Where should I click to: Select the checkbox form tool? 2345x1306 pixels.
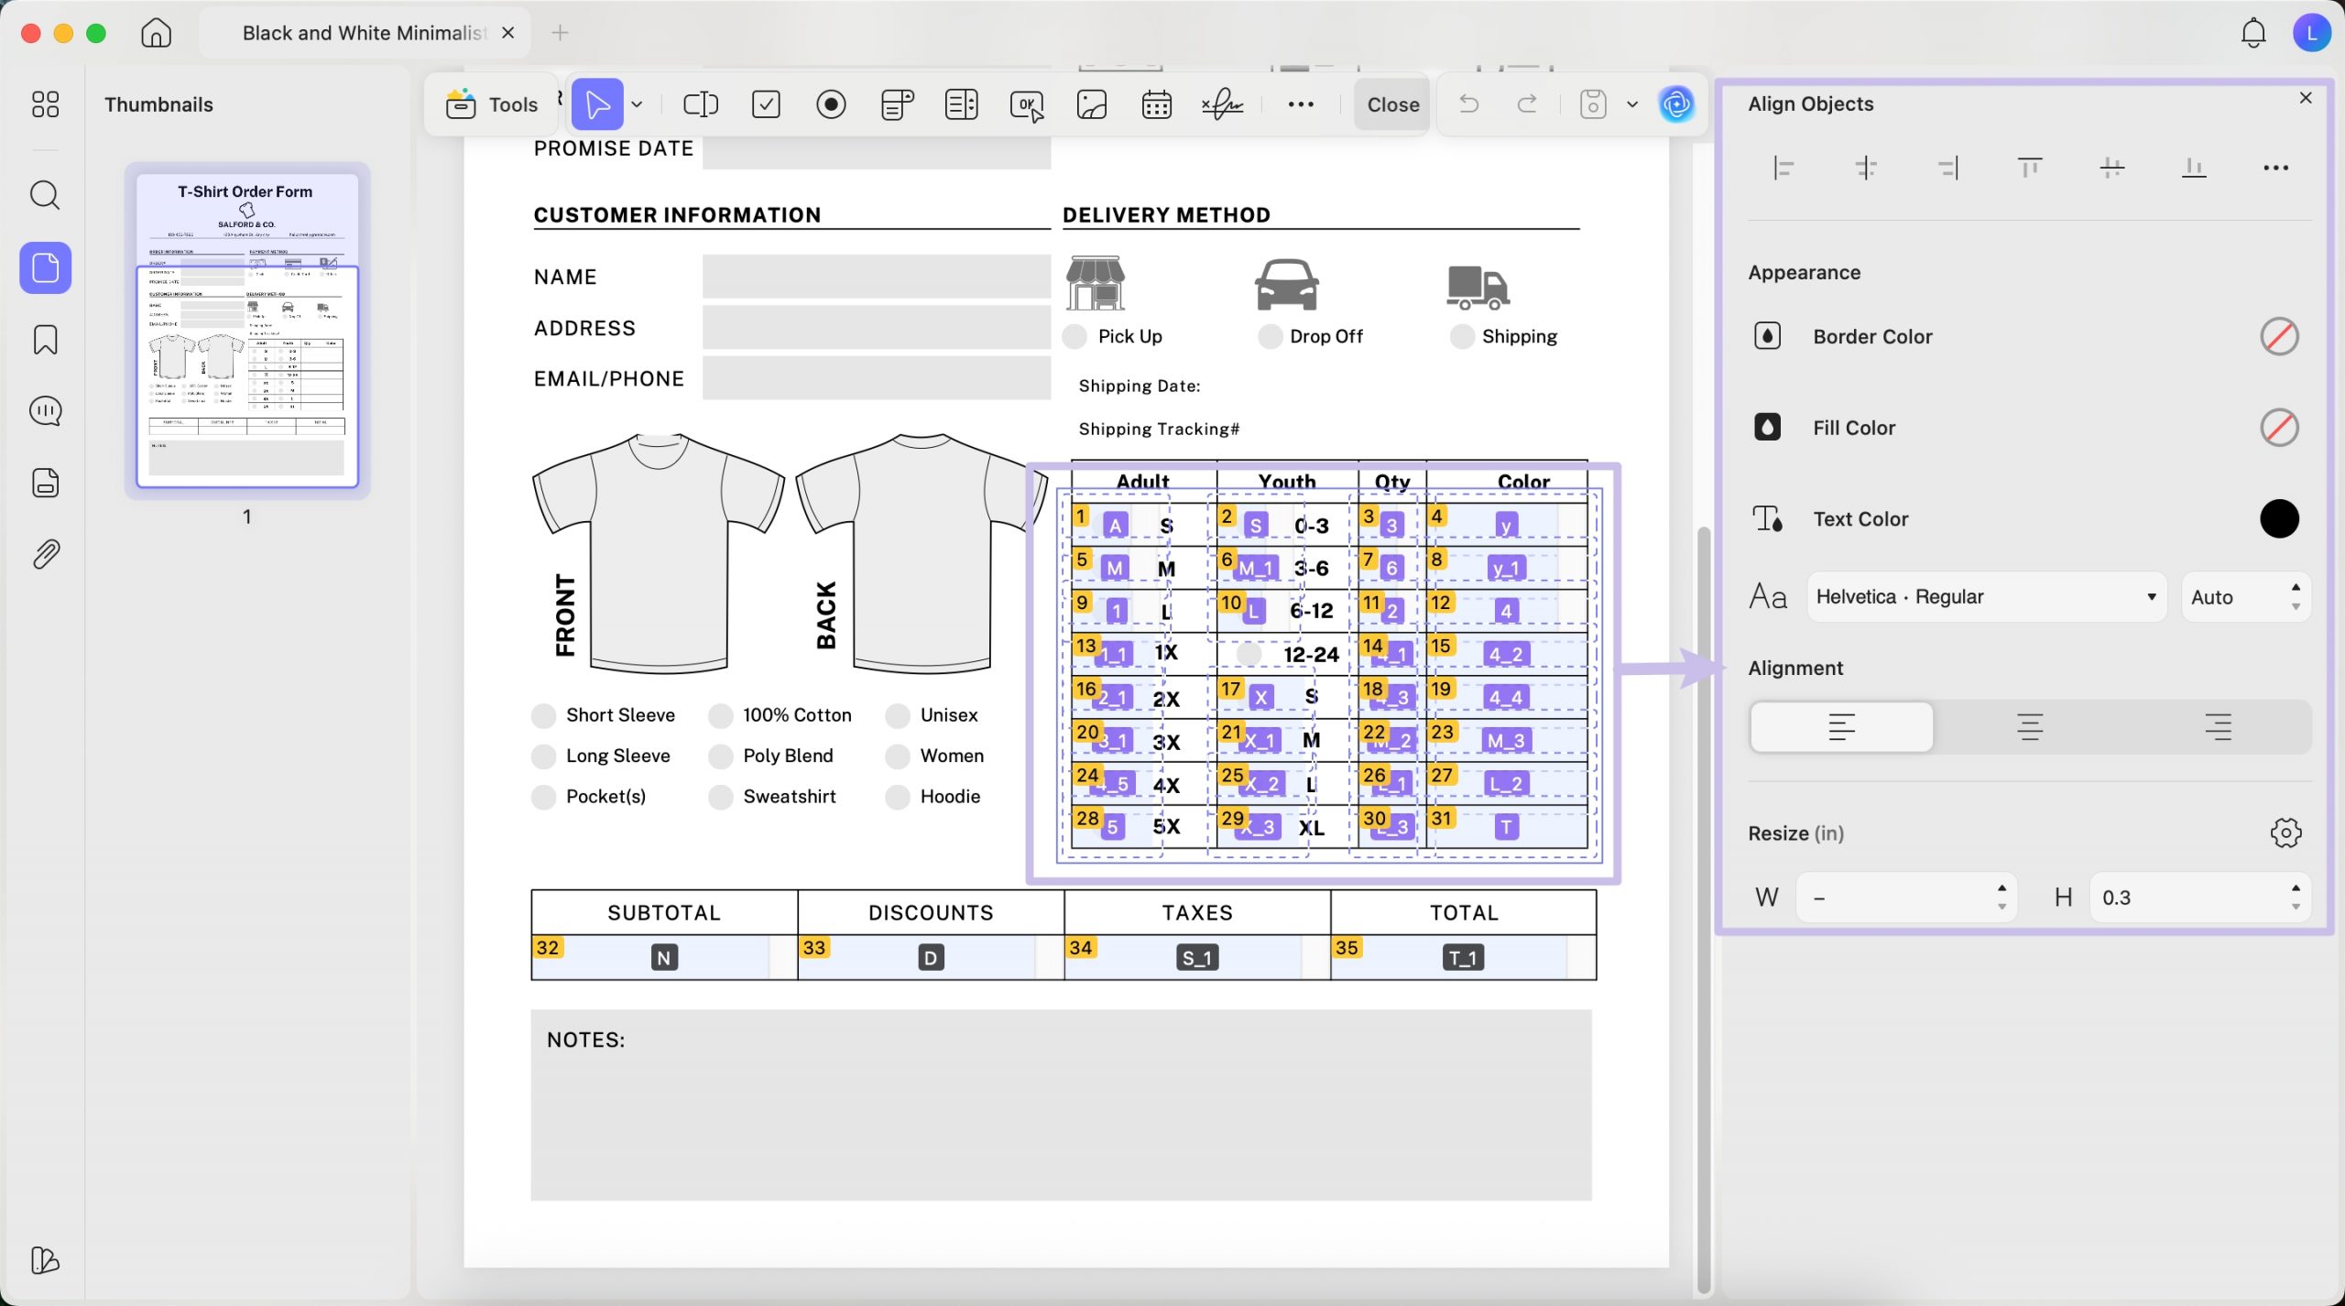click(x=766, y=104)
